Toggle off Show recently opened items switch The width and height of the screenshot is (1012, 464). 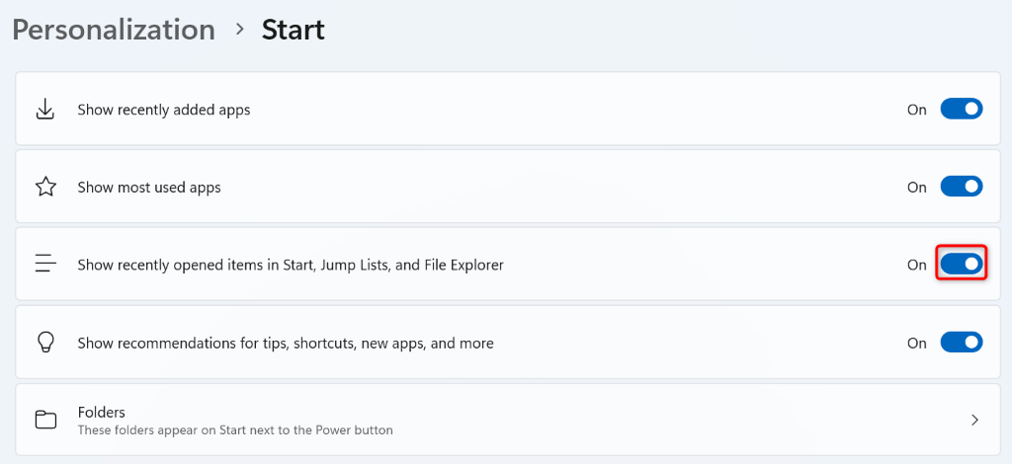click(x=961, y=265)
